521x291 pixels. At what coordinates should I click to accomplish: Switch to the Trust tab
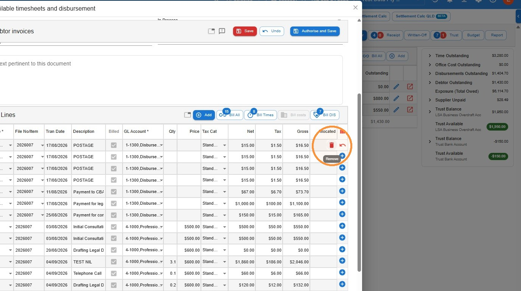point(447,35)
